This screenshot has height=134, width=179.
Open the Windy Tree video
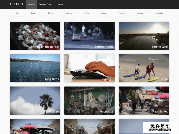(x=35, y=100)
